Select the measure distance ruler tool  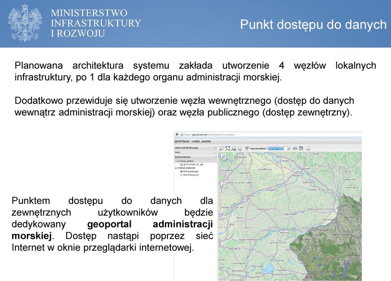coord(295,149)
